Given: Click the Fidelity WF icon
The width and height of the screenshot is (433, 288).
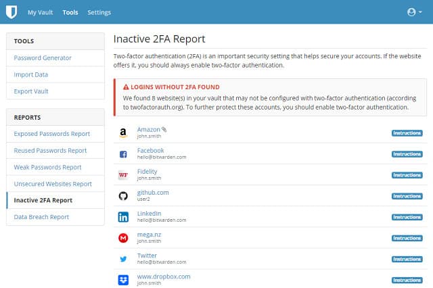Looking at the screenshot, I should (x=123, y=175).
